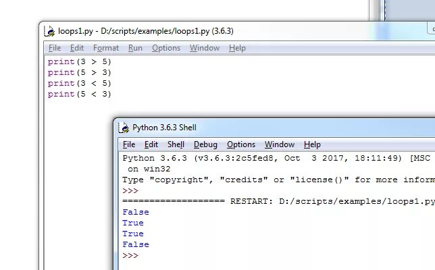Open the Shell menu in Python Shell
Image resolution: width=435 pixels, height=270 pixels.
pyautogui.click(x=176, y=144)
